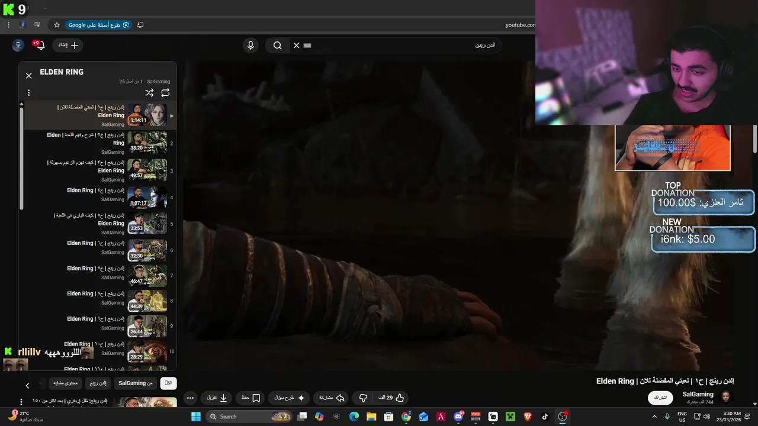758x426 pixels.
Task: Open options for recommended video below chips
Action: point(21,402)
